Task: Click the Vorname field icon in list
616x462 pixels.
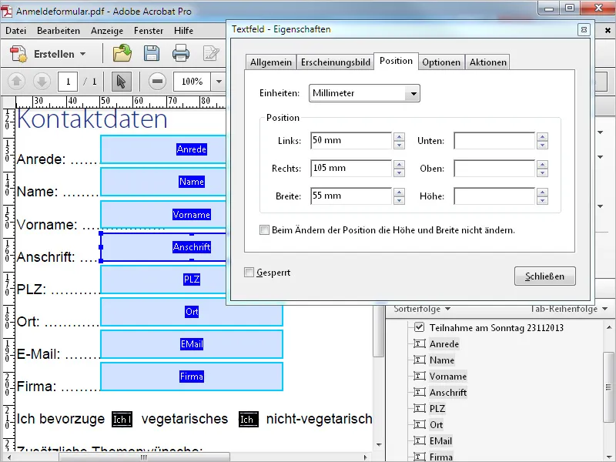Action: tap(419, 376)
